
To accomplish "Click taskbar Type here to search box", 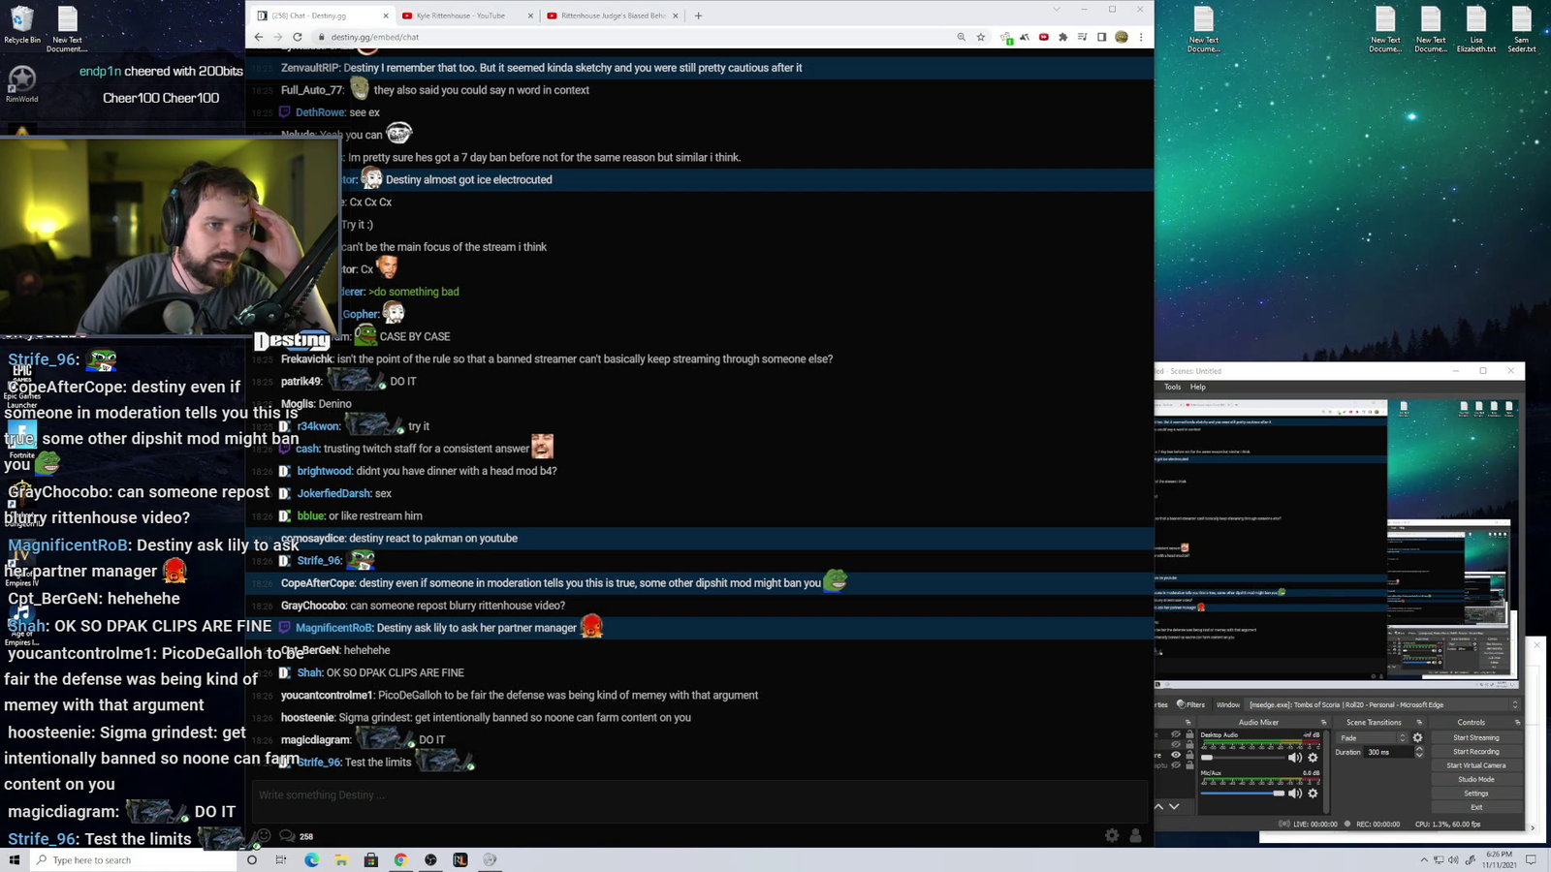I will tap(134, 859).
